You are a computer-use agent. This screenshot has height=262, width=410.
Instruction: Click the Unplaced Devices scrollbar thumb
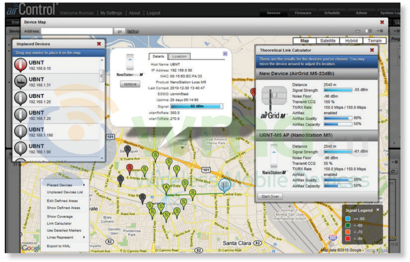click(x=102, y=76)
